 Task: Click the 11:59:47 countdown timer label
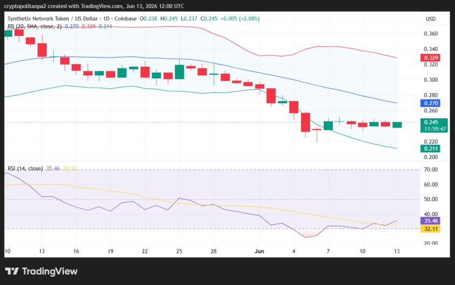(x=434, y=129)
